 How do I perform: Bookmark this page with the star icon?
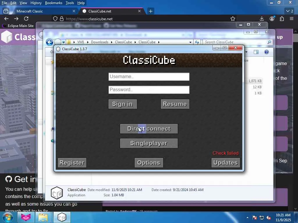[x=233, y=19]
